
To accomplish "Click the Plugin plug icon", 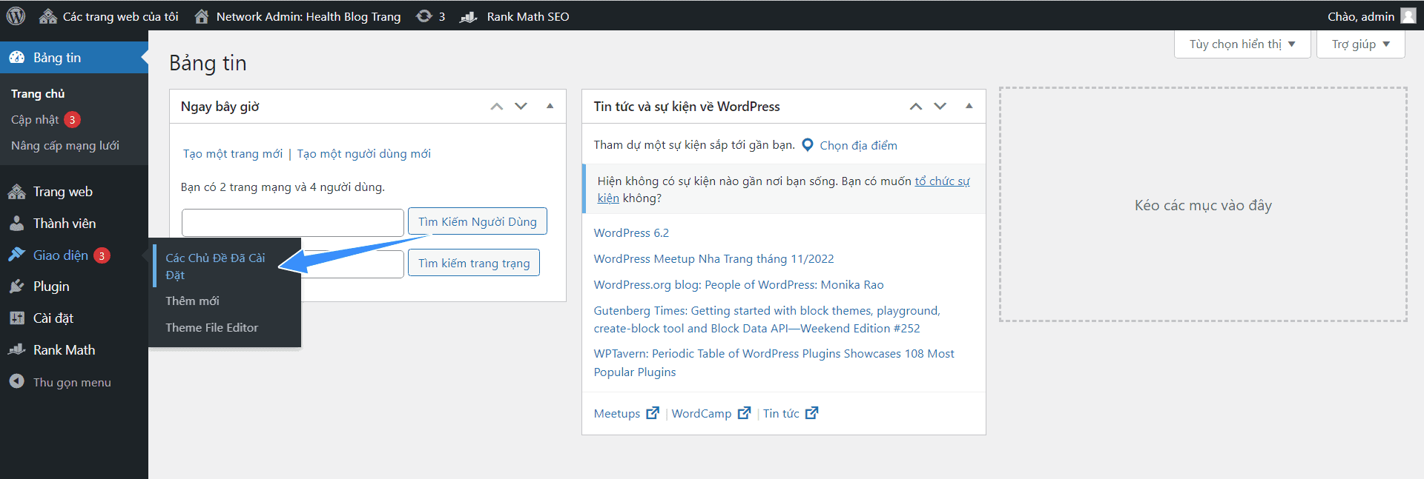I will coord(16,287).
